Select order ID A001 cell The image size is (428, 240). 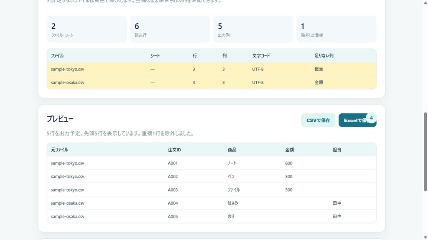173,163
